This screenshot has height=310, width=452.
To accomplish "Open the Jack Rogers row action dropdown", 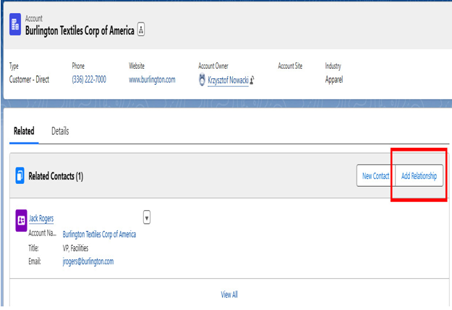I will tap(147, 217).
